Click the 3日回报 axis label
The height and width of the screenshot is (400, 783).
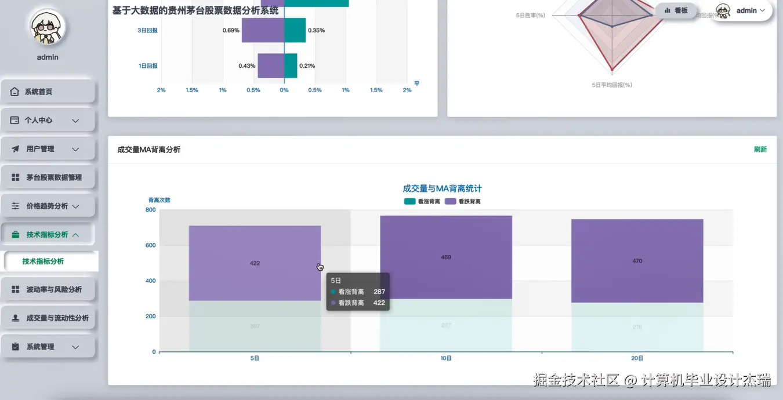click(x=147, y=30)
